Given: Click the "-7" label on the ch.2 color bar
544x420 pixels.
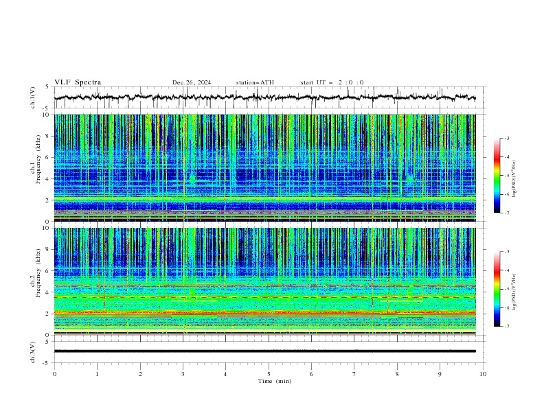Looking at the screenshot, I should [507, 327].
